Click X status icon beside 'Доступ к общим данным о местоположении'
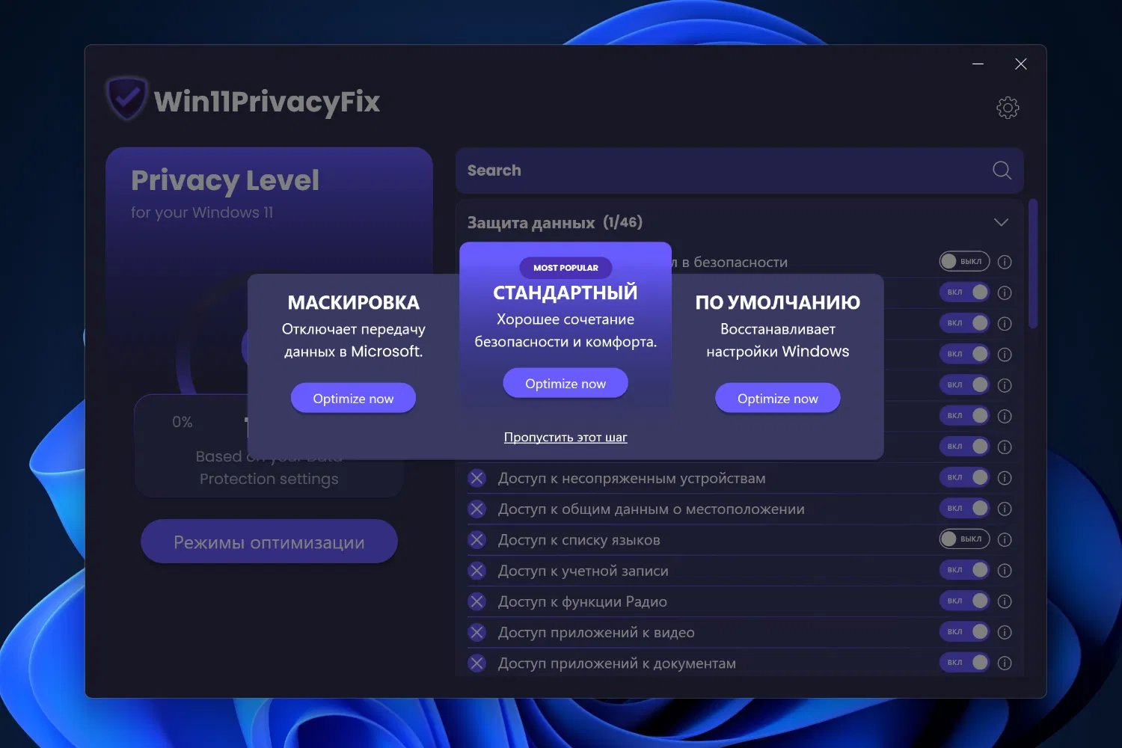Image resolution: width=1122 pixels, height=748 pixels. point(476,509)
